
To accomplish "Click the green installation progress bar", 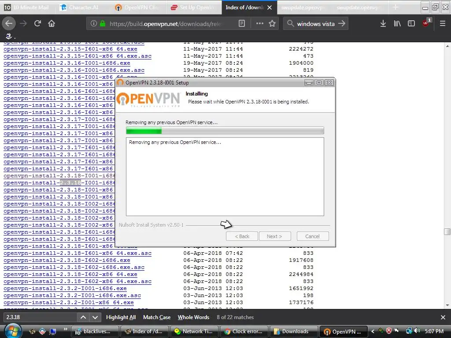I will click(225, 131).
